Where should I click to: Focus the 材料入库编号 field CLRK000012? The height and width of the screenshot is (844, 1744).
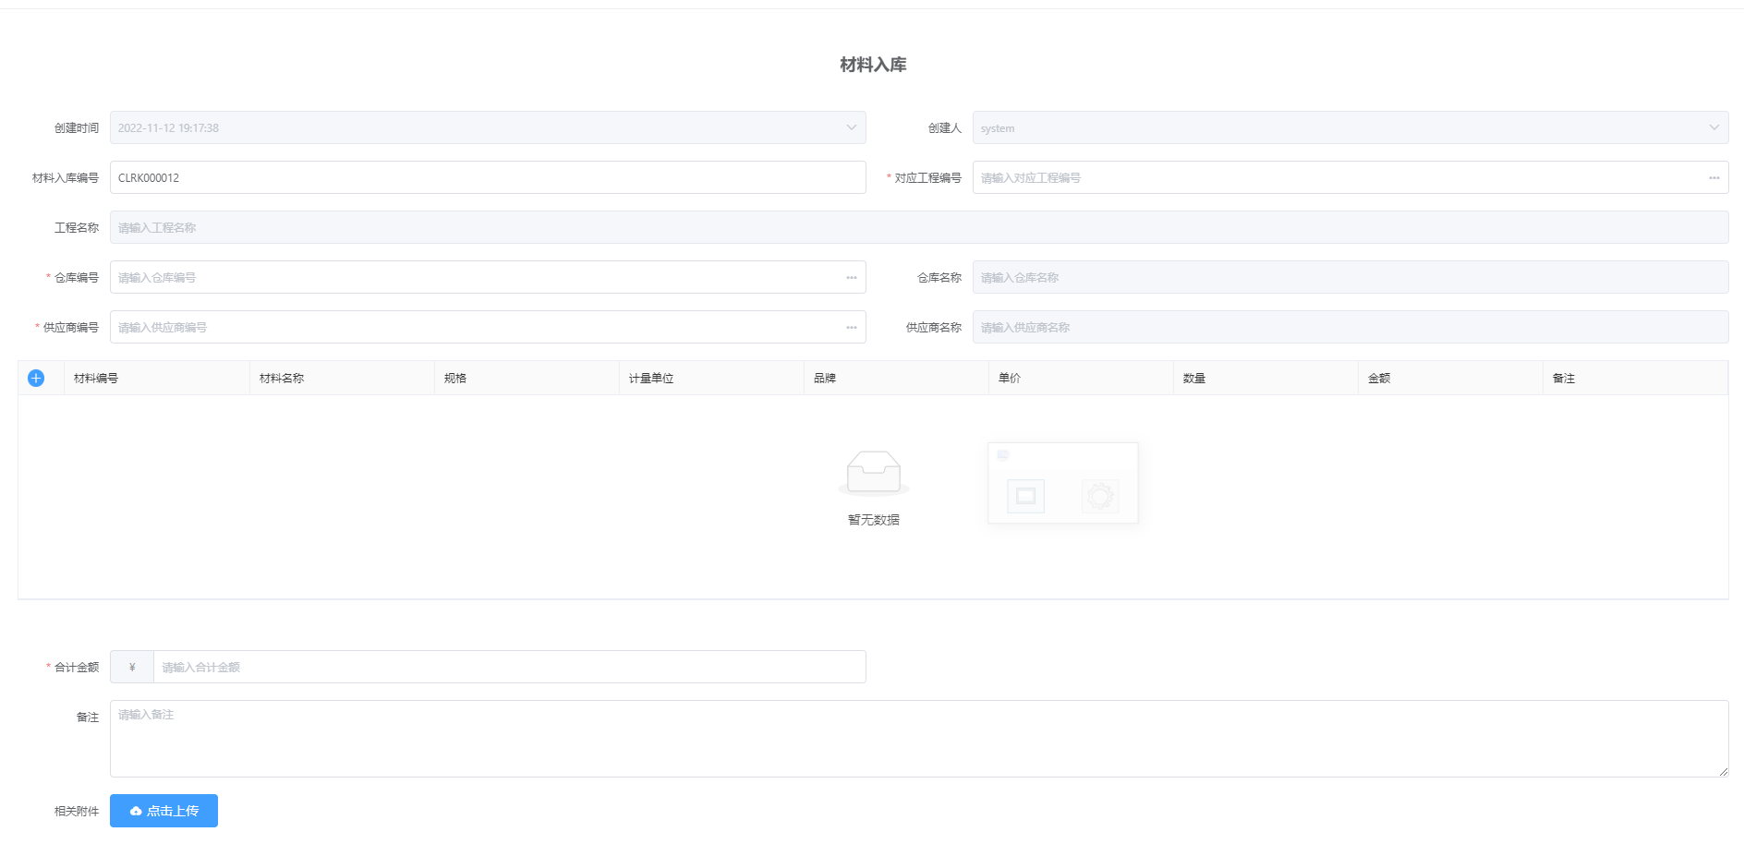point(488,177)
